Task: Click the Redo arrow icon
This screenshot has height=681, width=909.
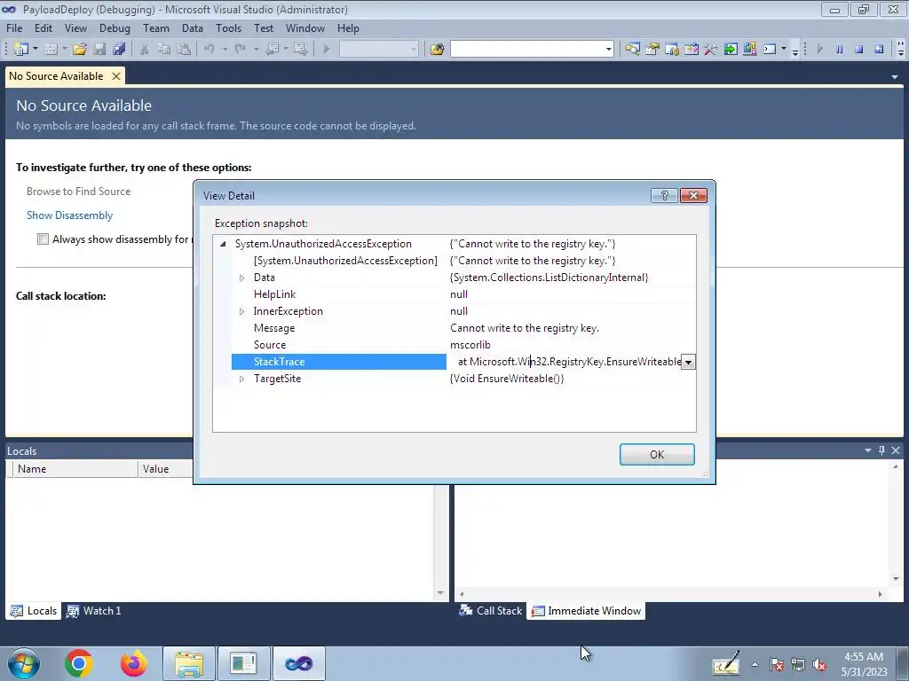Action: (241, 50)
